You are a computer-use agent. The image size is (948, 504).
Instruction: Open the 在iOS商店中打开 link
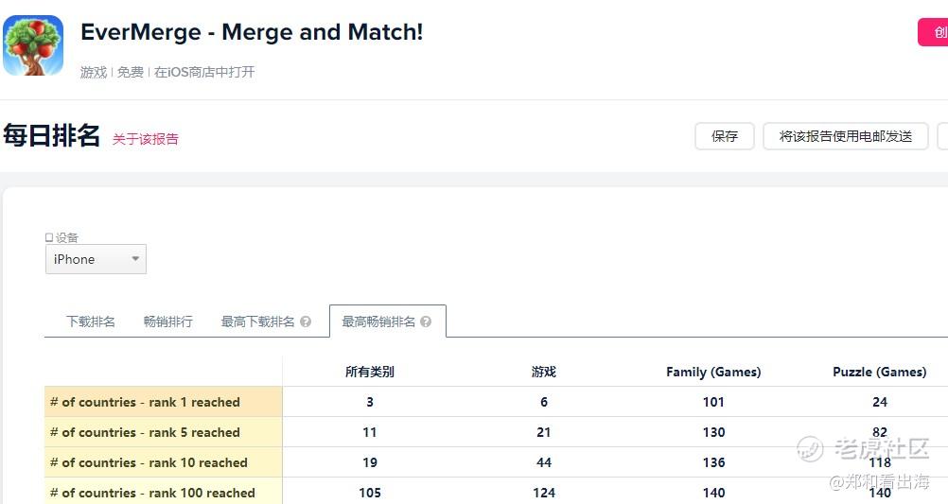pos(204,72)
